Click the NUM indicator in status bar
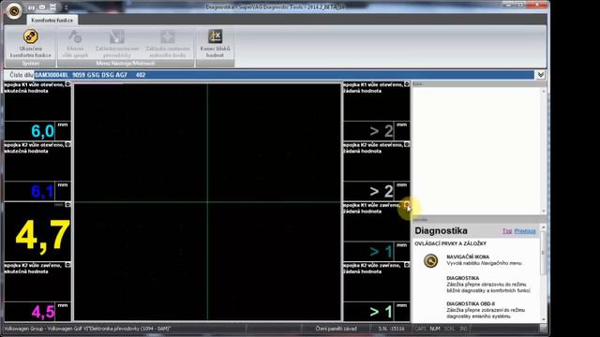Viewport: 600px width, 337px height. (x=435, y=329)
